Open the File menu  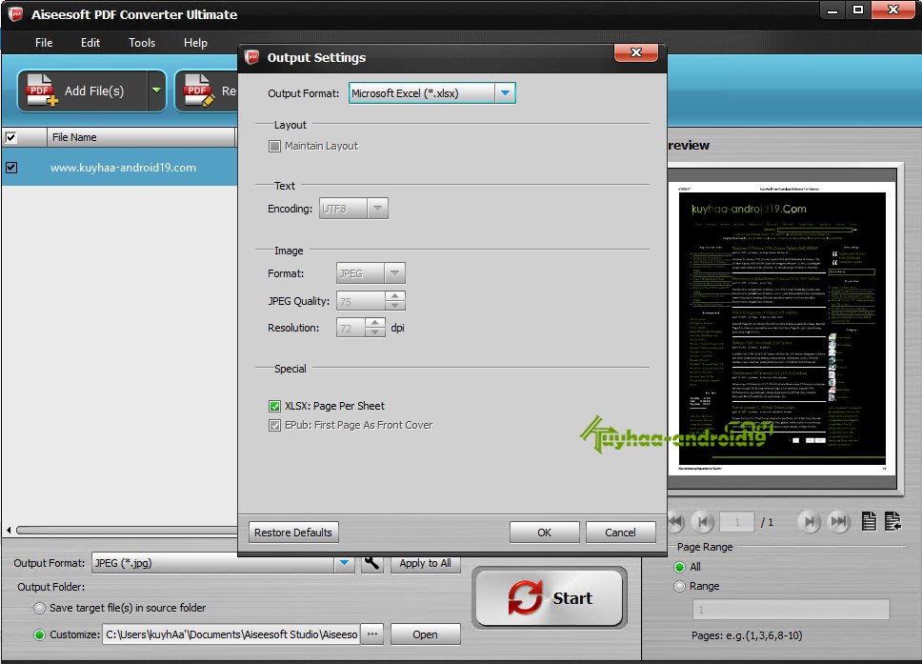44,42
